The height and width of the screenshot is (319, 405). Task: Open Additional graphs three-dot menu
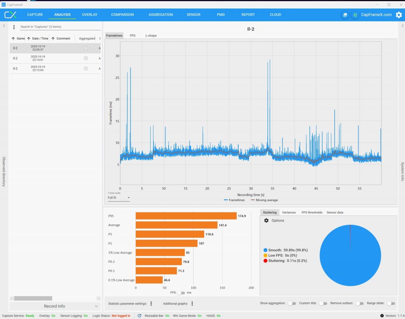click(x=192, y=304)
